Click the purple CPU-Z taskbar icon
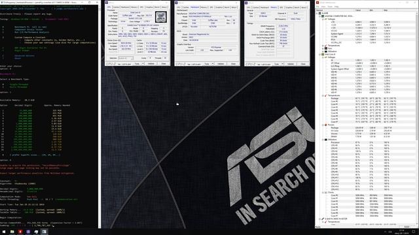419x235 pixels. pos(28,232)
